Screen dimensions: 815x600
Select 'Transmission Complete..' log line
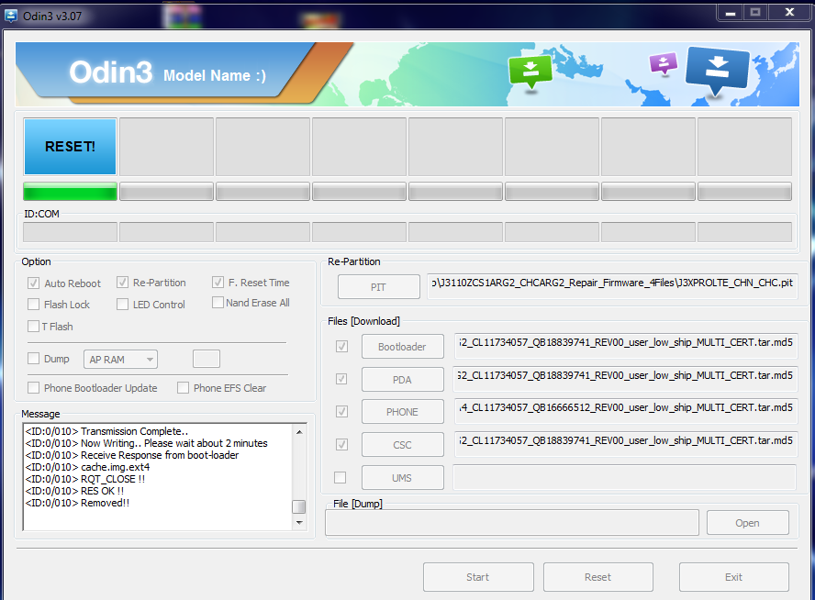click(x=106, y=431)
